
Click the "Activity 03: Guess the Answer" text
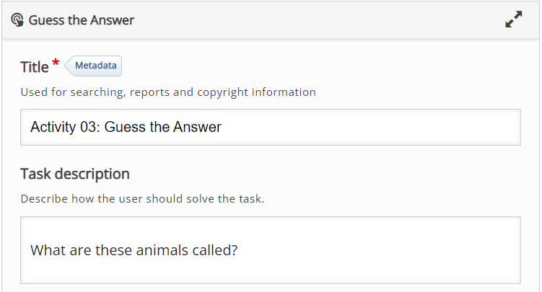[126, 127]
